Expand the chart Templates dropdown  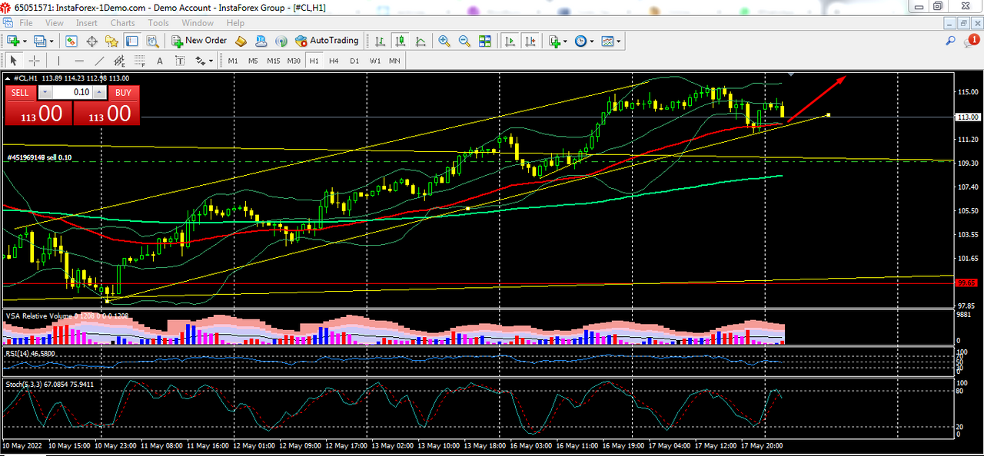pos(610,41)
